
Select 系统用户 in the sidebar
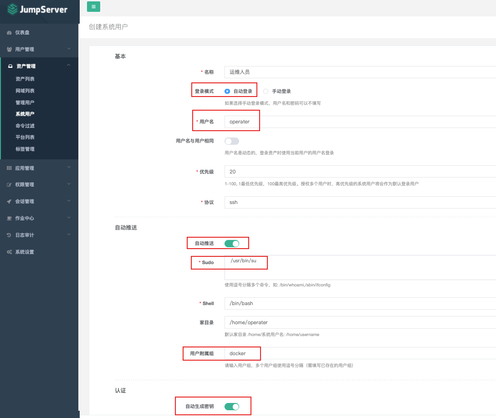pyautogui.click(x=25, y=114)
